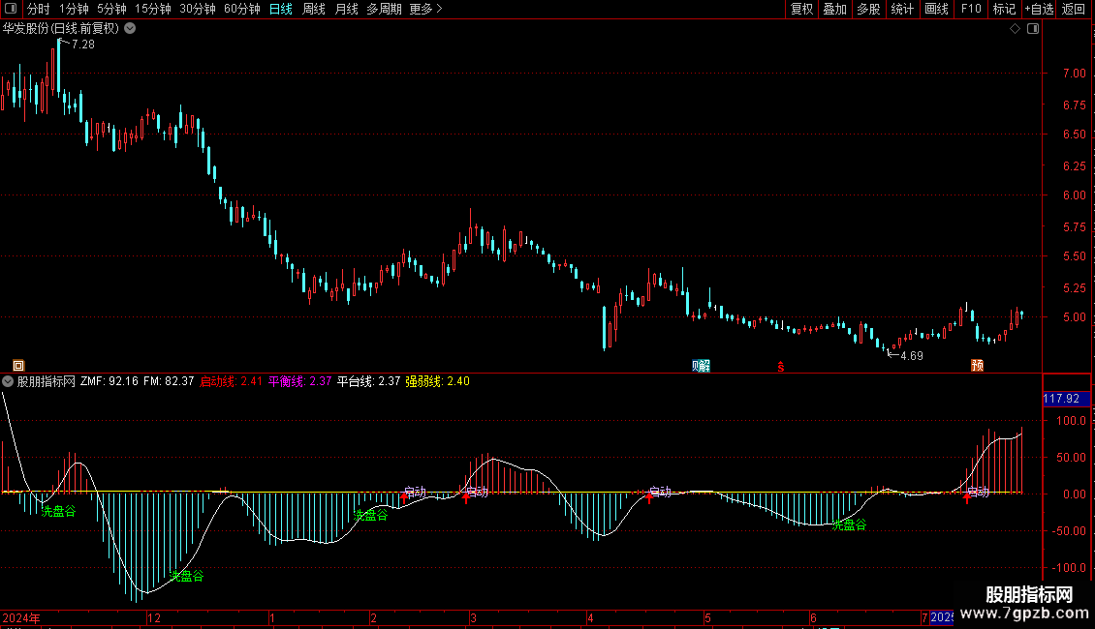1095x629 pixels.
Task: Click the 财解 info marker icon
Action: [x=701, y=365]
